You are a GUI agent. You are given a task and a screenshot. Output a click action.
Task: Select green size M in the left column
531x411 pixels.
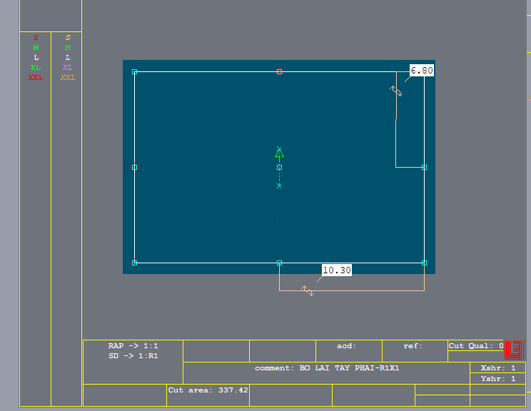click(36, 47)
